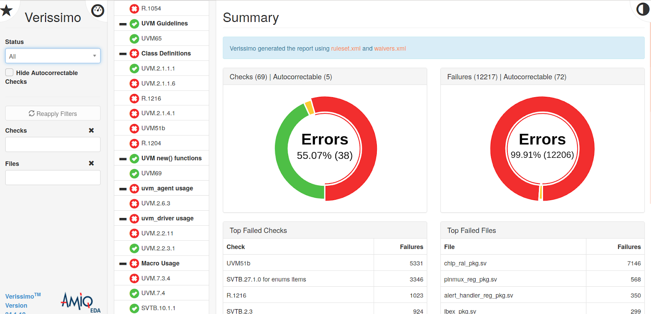Screen dimensions: 651x314
Task: Open the ruleset.xml link
Action: 345,48
